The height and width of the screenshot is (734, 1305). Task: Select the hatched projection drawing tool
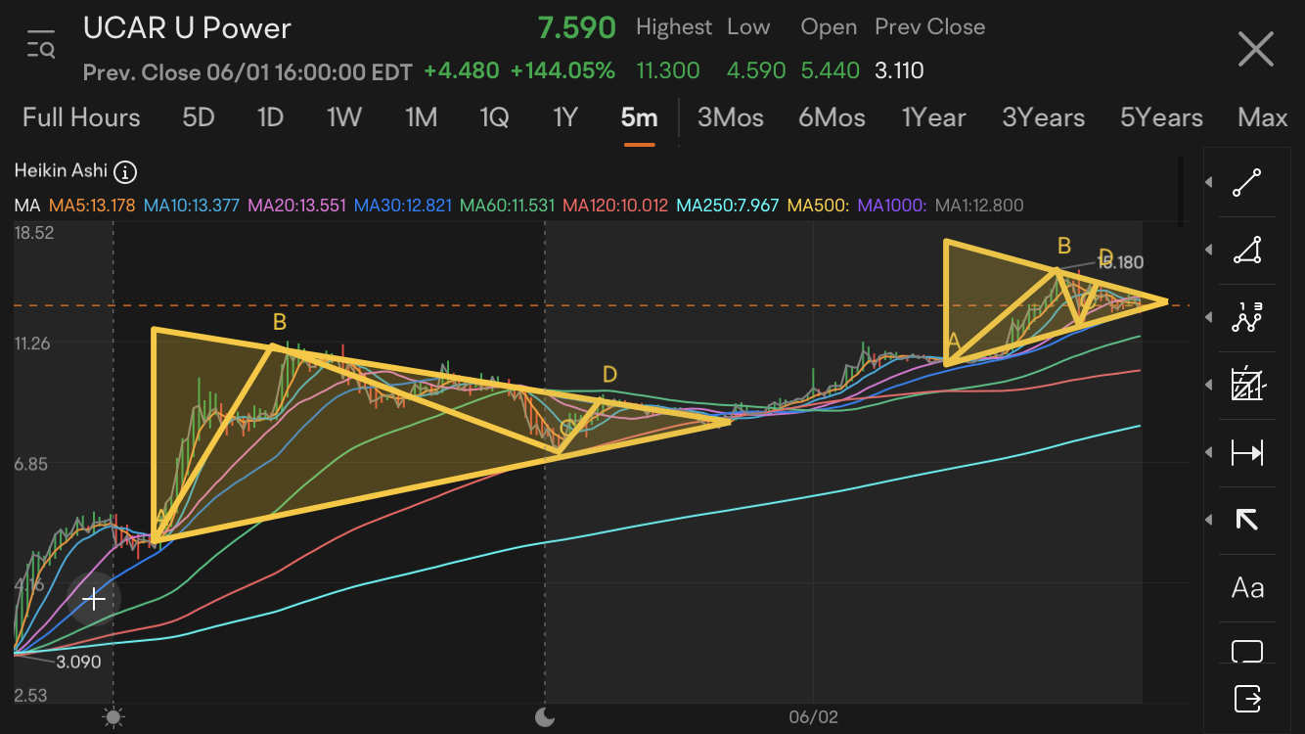pos(1246,386)
